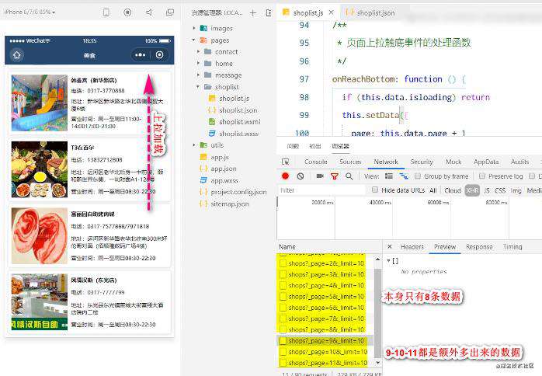Expand the home folder
Viewport: 542px width, 376px height.
click(x=199, y=63)
